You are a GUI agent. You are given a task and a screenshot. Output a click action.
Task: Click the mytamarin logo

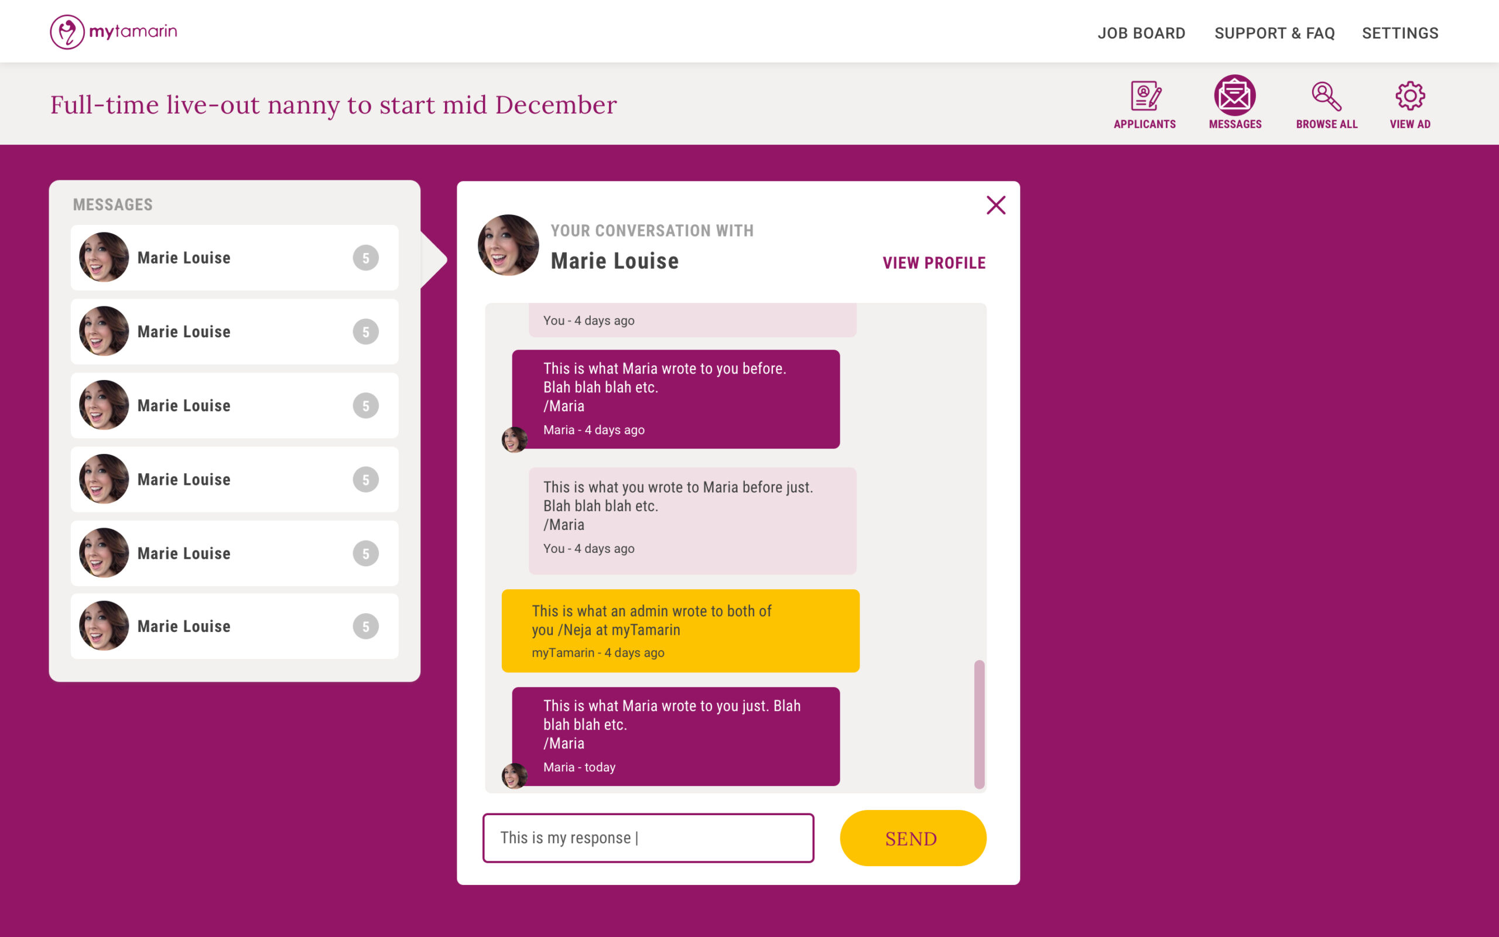(x=114, y=32)
